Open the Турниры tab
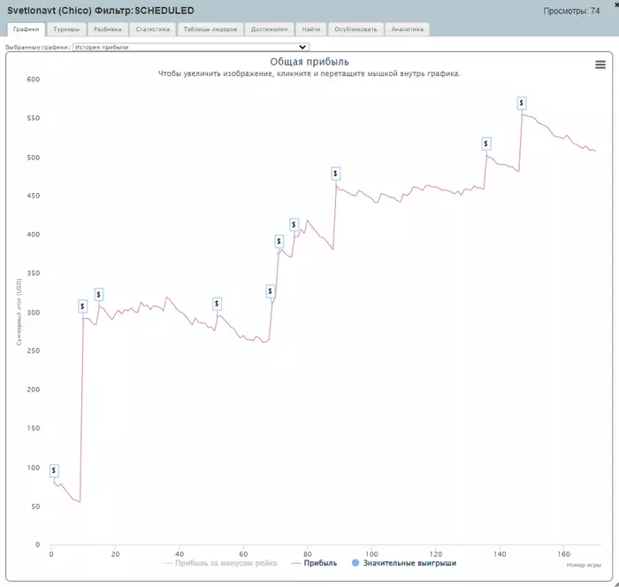Screen dimensions: 619x587 66,29
